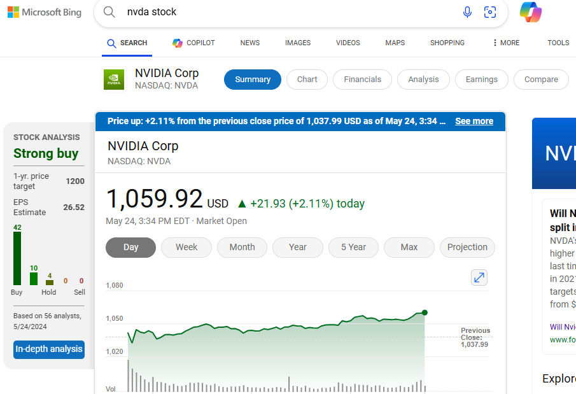Click See more in price banner

(x=474, y=121)
